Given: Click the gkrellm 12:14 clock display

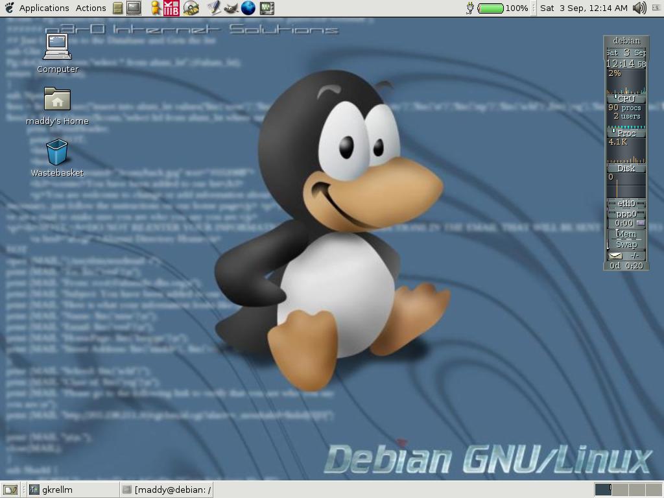Looking at the screenshot, I should [626, 64].
